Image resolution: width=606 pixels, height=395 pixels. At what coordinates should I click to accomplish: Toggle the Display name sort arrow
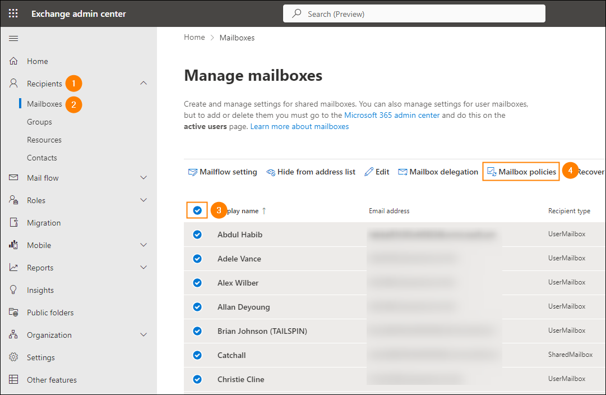[x=264, y=210]
